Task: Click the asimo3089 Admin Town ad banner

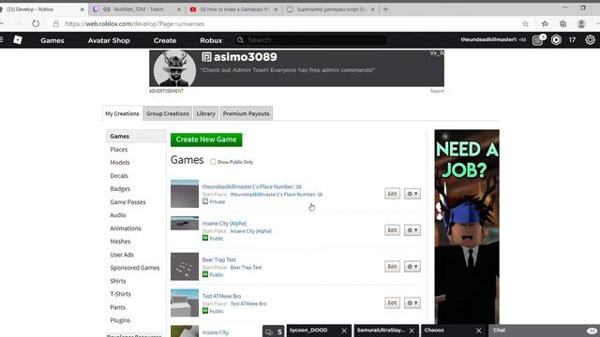Action: click(x=296, y=68)
